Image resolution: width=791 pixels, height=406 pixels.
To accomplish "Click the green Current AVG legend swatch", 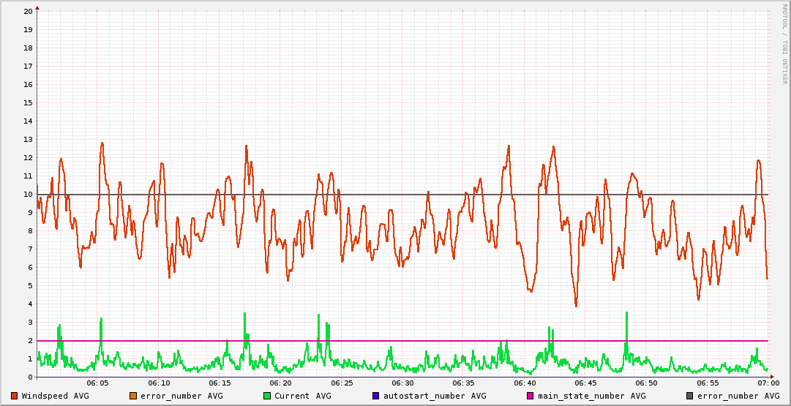I will click(267, 396).
